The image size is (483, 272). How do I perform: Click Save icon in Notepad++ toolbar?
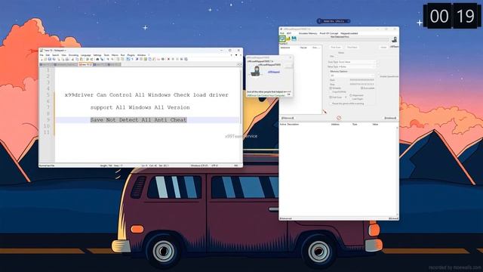(x=50, y=59)
